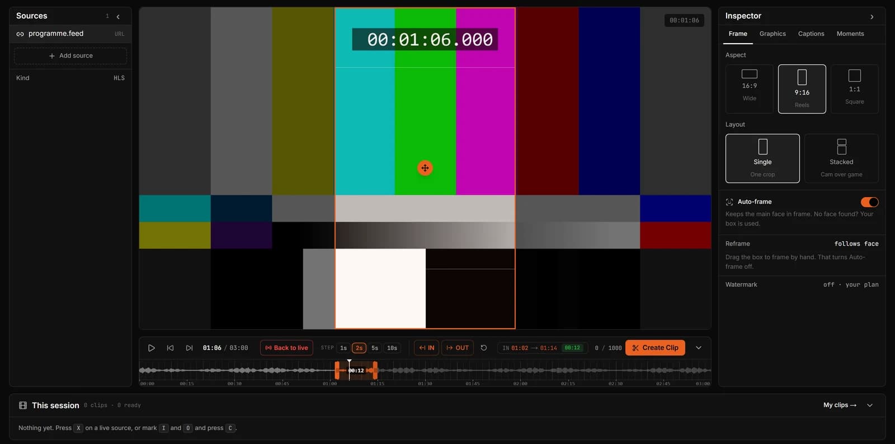Jump to previous frame with the skip-back icon

pyautogui.click(x=170, y=348)
